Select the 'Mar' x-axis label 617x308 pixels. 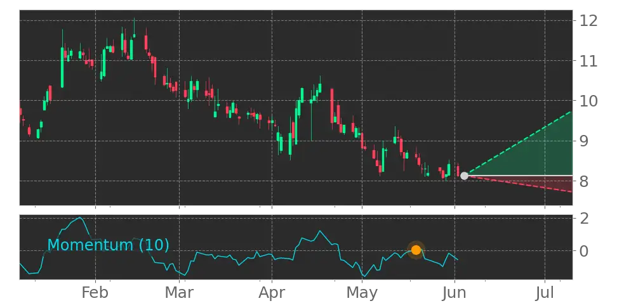[x=179, y=293]
